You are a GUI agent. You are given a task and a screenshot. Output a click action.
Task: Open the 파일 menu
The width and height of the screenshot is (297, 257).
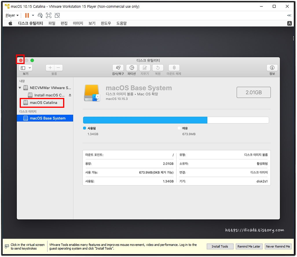click(x=52, y=23)
